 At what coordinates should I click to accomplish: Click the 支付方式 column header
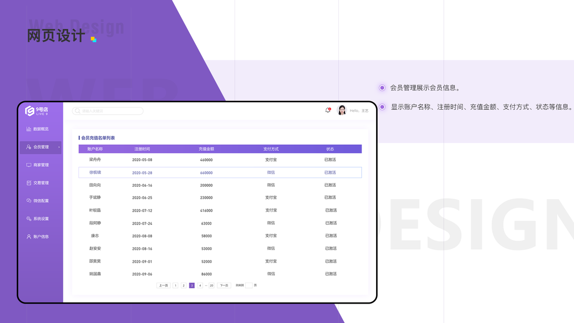coord(271,149)
